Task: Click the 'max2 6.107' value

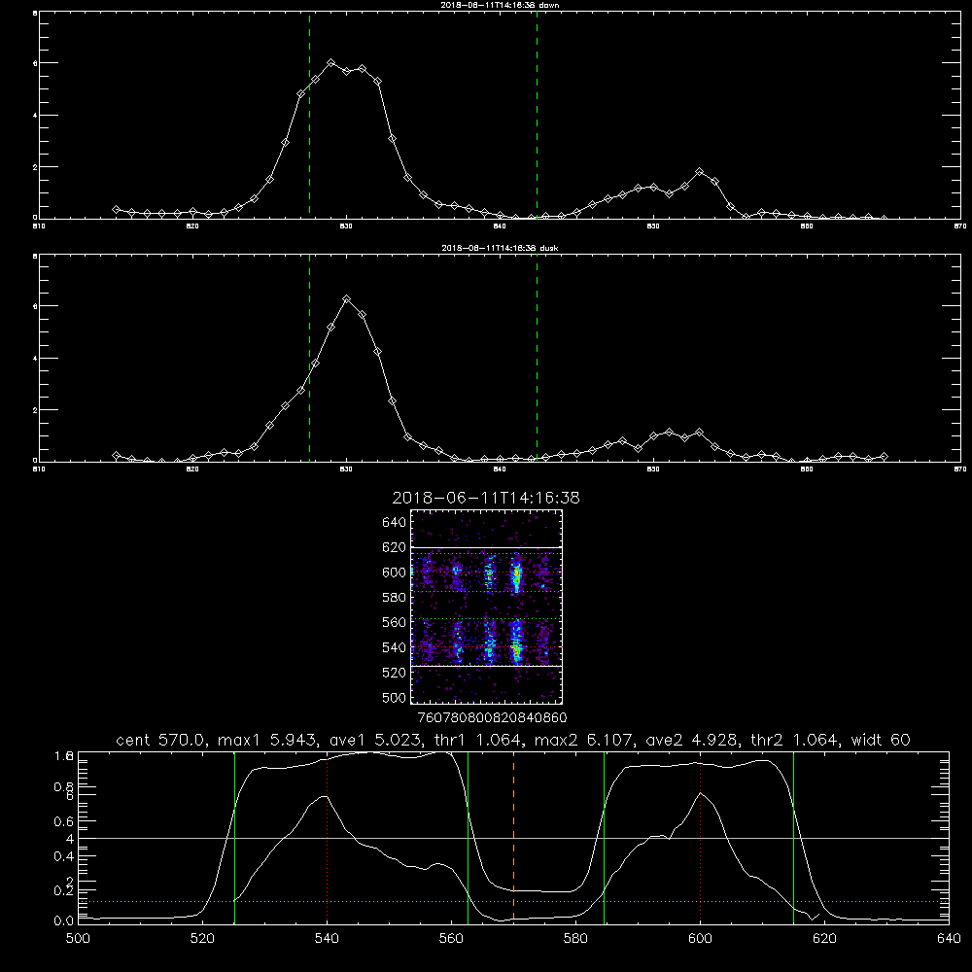Action: (584, 740)
